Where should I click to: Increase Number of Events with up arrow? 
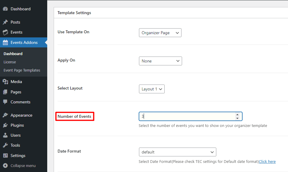(237, 115)
